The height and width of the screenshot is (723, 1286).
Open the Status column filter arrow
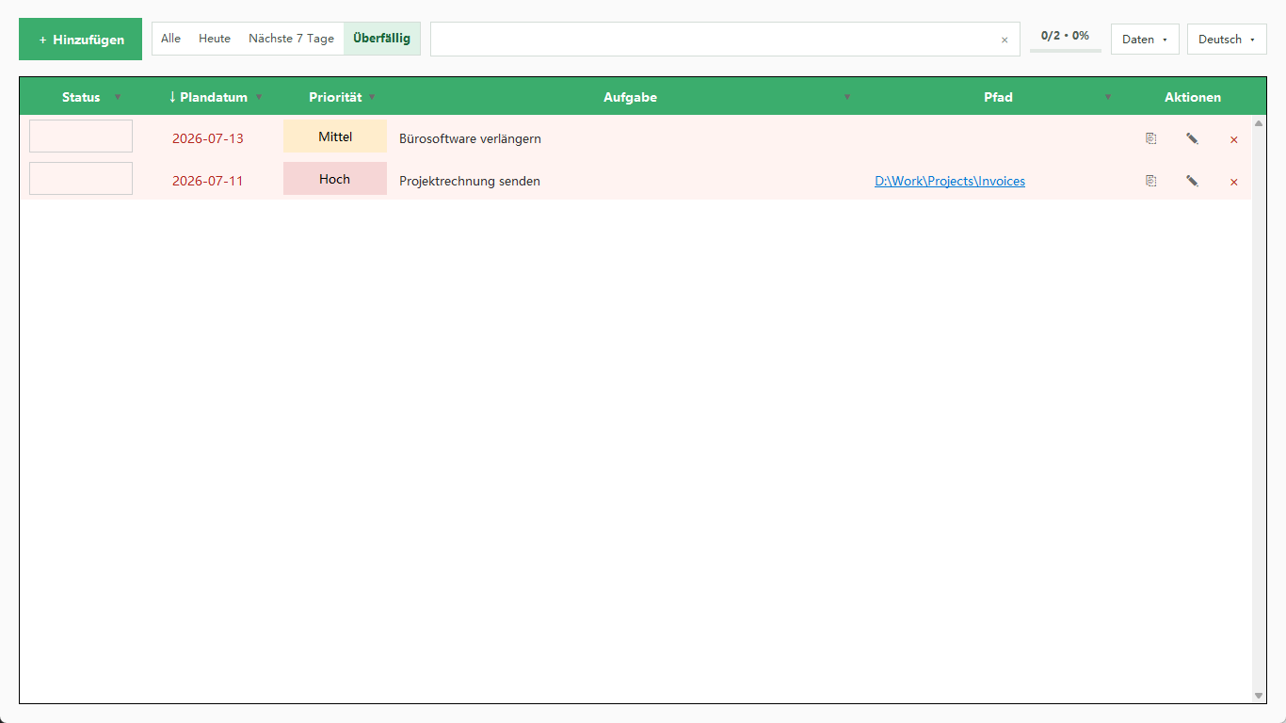pos(118,97)
